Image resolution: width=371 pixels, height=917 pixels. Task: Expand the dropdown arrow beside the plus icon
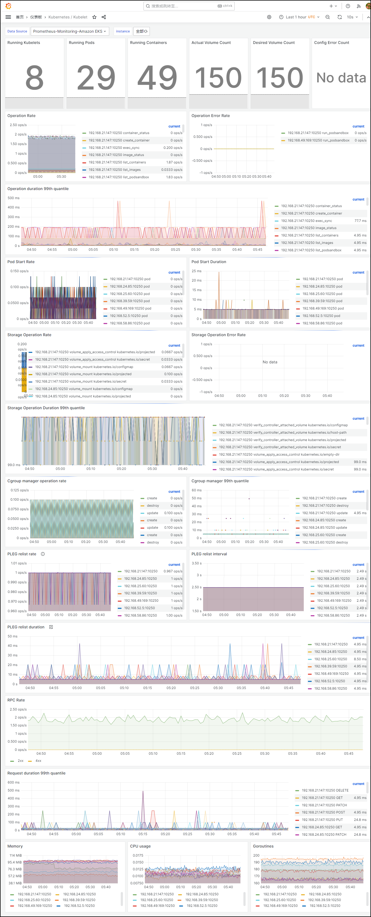point(336,6)
